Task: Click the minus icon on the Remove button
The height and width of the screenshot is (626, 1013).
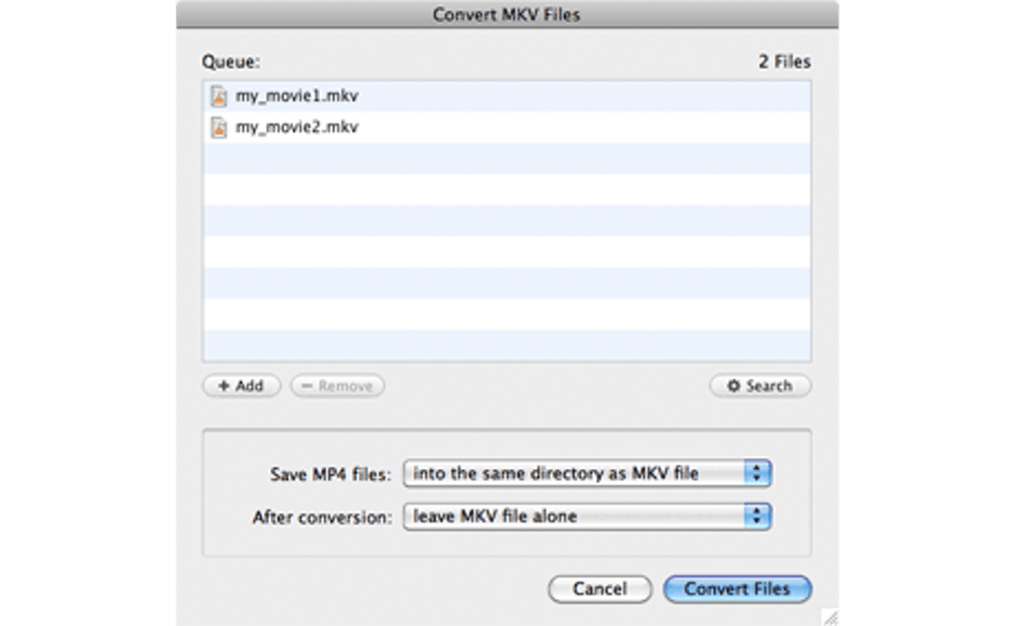Action: 307,386
